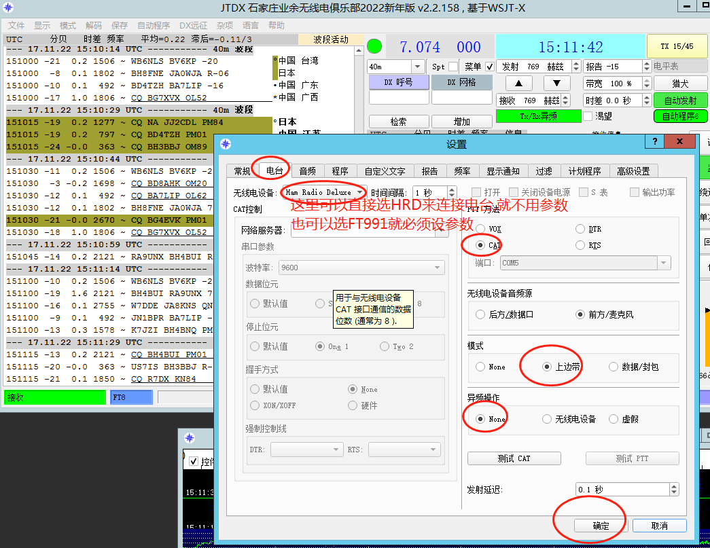Click the 自动发射 button
The height and width of the screenshot is (548, 710).
pyautogui.click(x=680, y=100)
